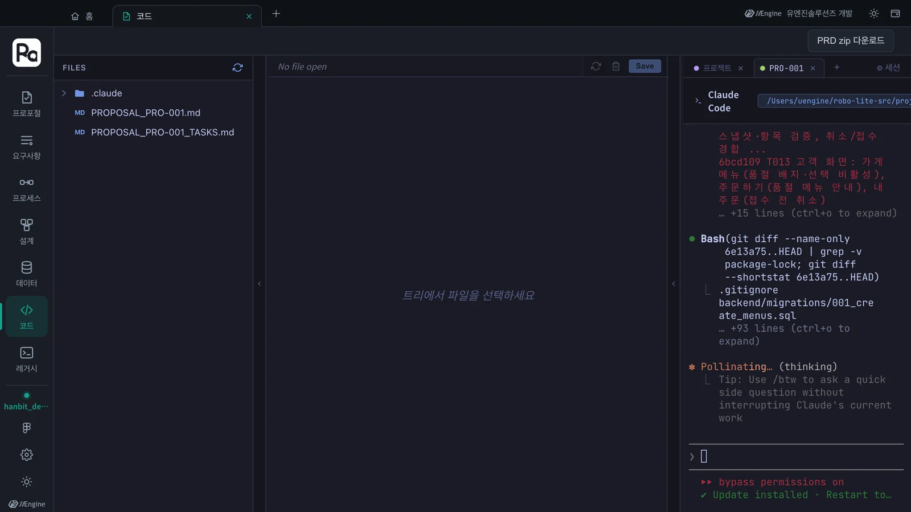This screenshot has height=512, width=911.
Task: Click the Figma icon in sidebar
Action: [x=27, y=428]
